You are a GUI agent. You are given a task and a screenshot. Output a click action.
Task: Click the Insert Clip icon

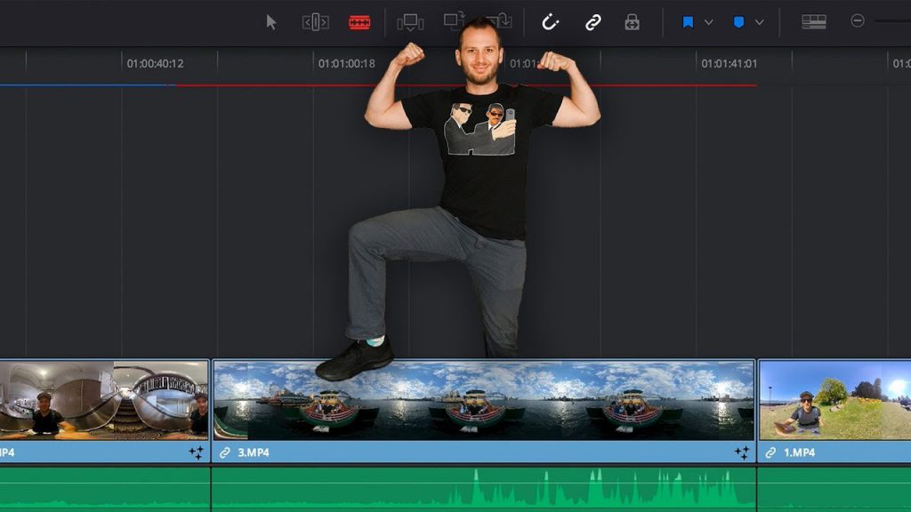pyautogui.click(x=411, y=20)
